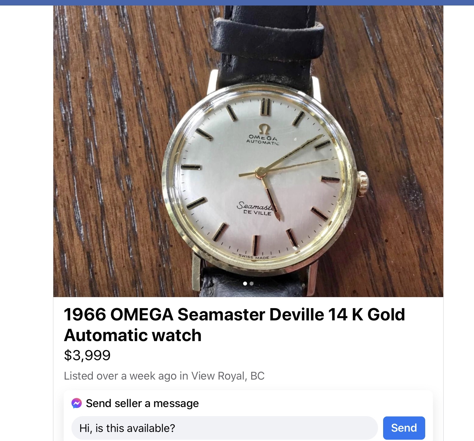Click the gold crown of the watch
This screenshot has height=441, width=474.
tap(362, 184)
